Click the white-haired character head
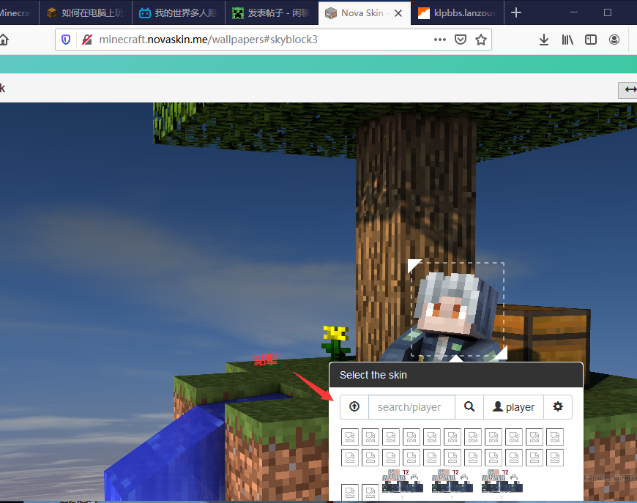Viewport: 637px width, 503px height. click(x=457, y=305)
